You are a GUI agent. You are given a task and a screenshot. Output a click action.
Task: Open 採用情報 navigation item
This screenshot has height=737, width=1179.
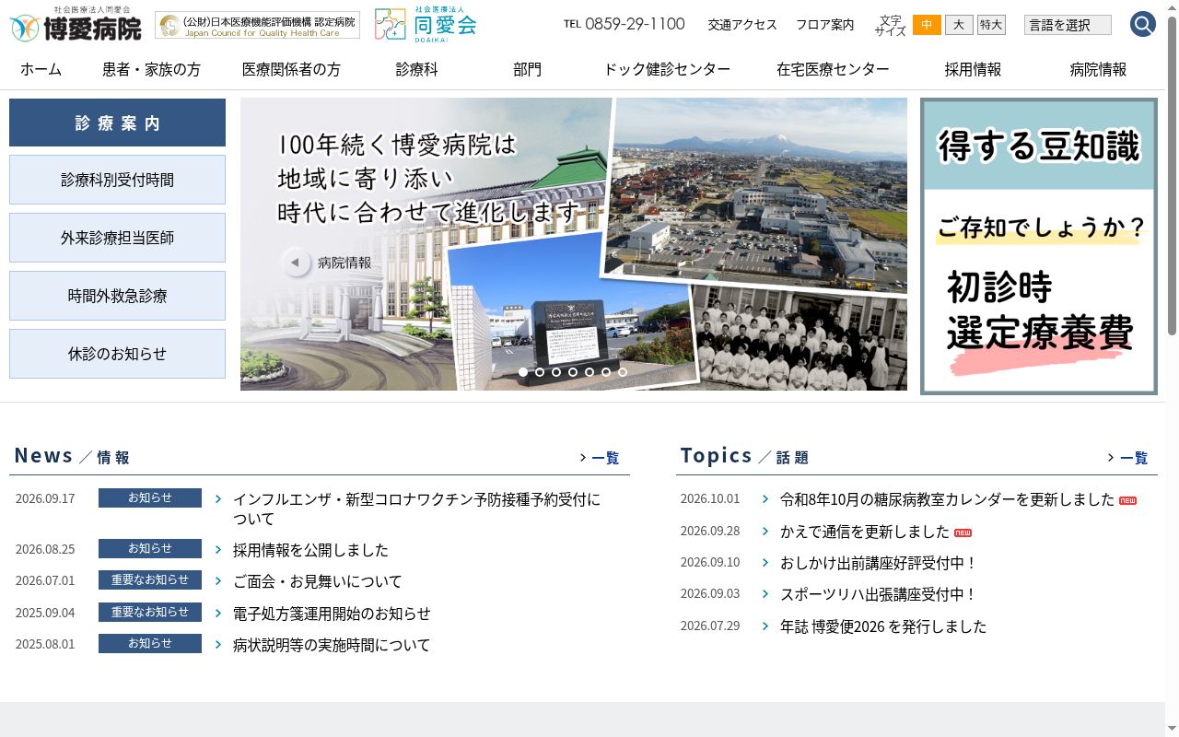pos(973,69)
